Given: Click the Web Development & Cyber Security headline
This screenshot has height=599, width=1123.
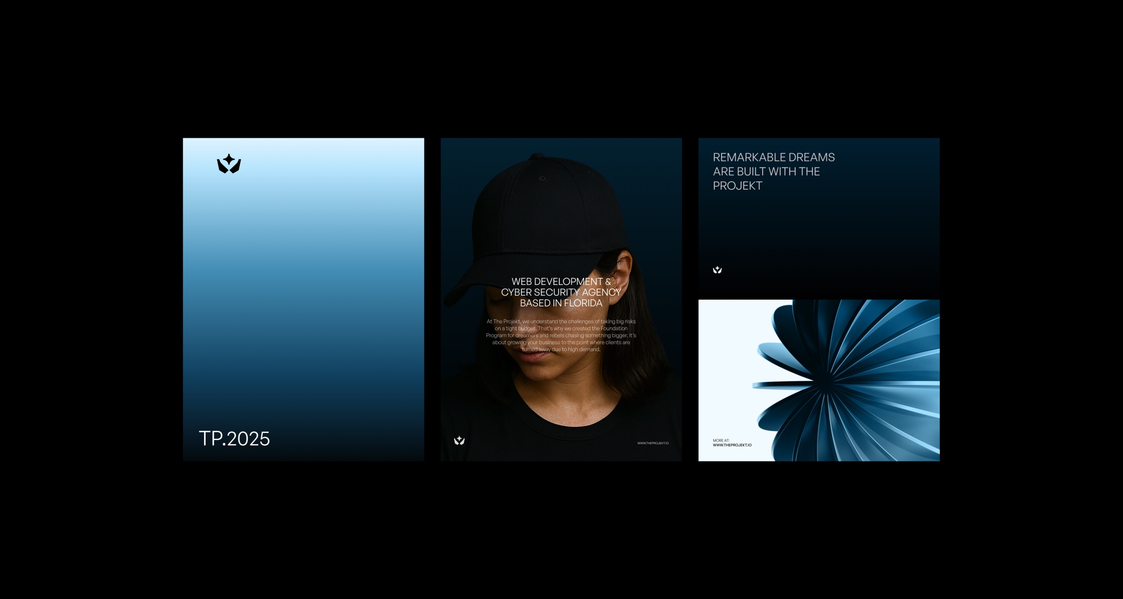Looking at the screenshot, I should [561, 292].
